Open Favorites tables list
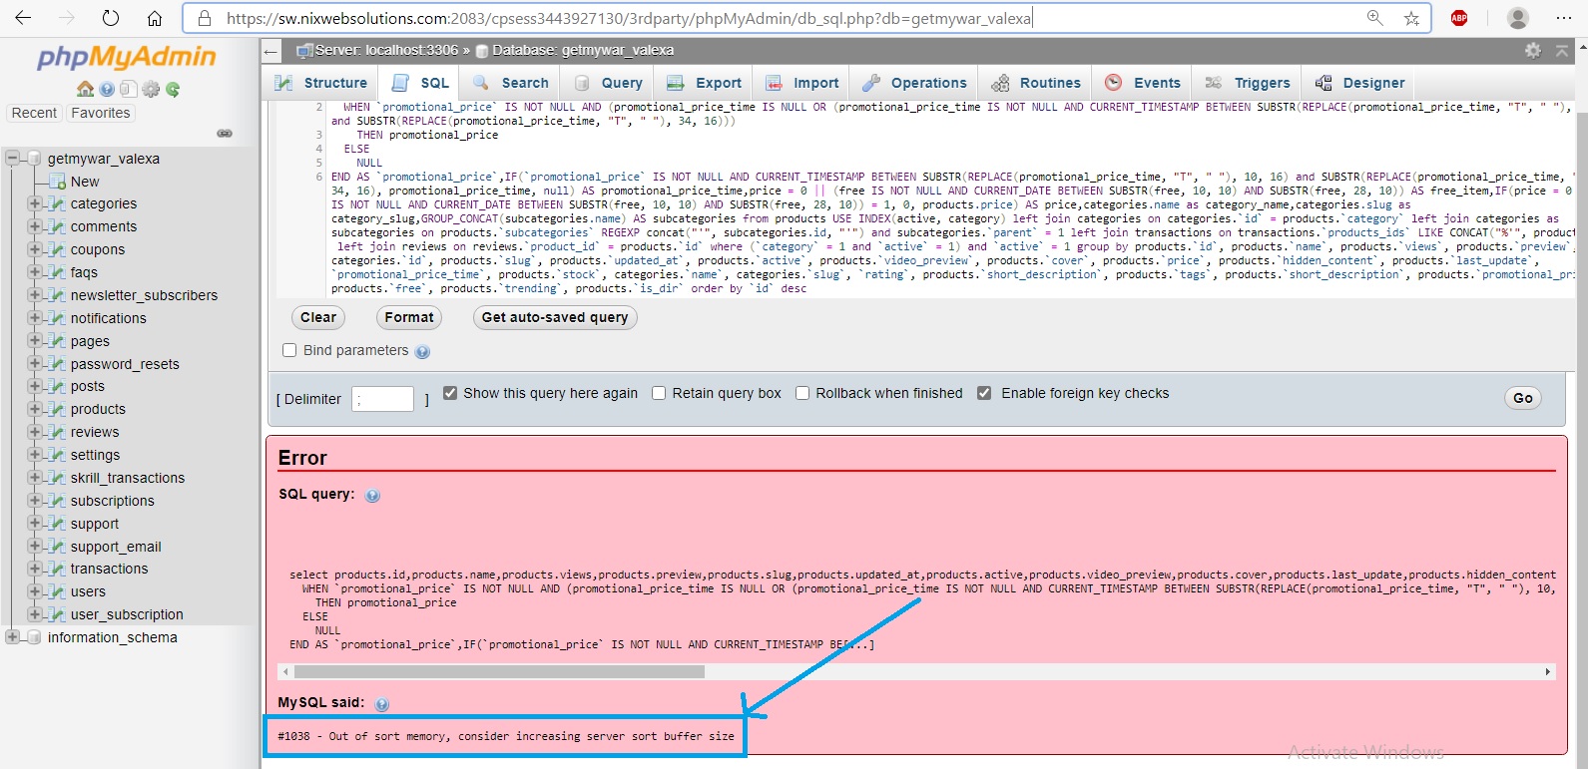 pyautogui.click(x=101, y=113)
